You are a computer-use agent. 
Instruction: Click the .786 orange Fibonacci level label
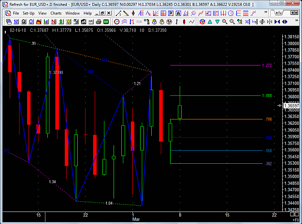coord(268,119)
